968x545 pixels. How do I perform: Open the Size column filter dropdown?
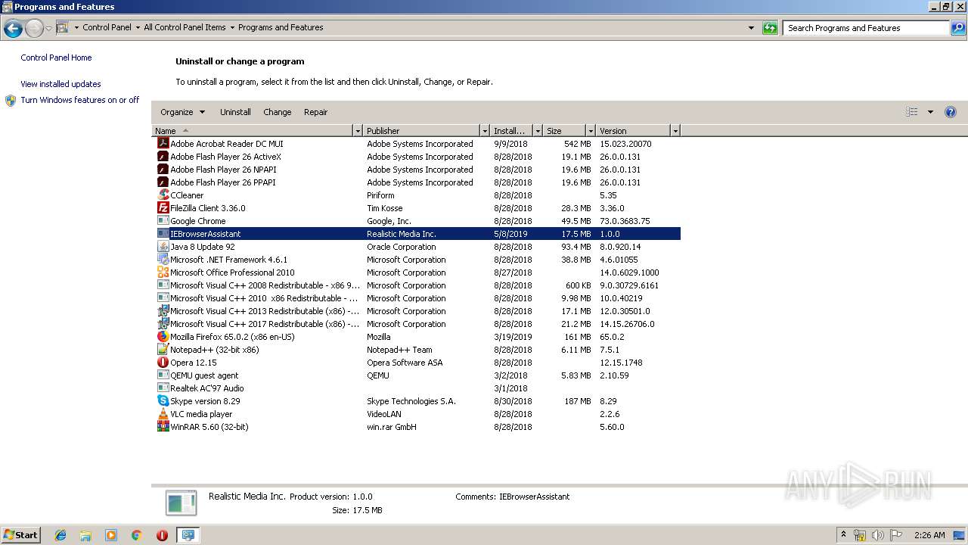click(x=591, y=131)
